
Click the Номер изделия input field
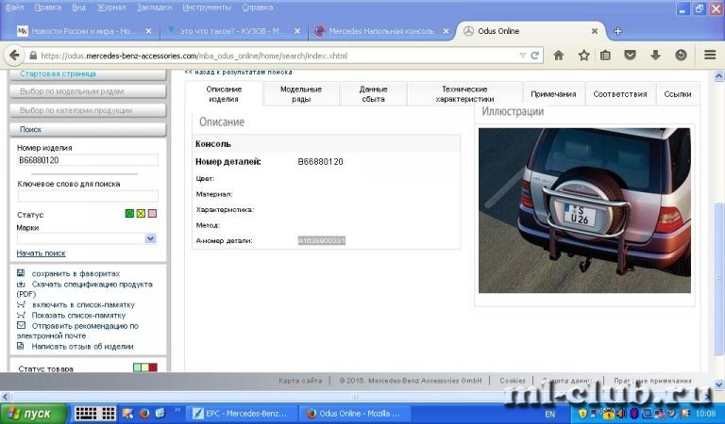coord(88,160)
